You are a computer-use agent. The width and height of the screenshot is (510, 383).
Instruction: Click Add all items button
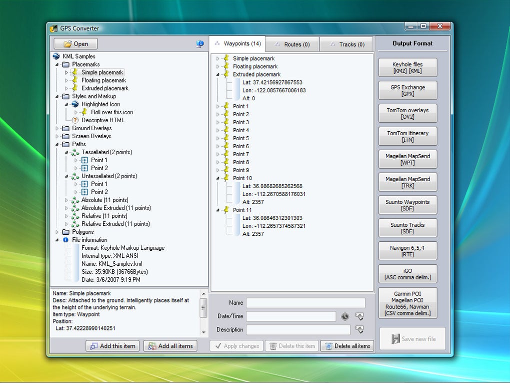click(x=170, y=346)
